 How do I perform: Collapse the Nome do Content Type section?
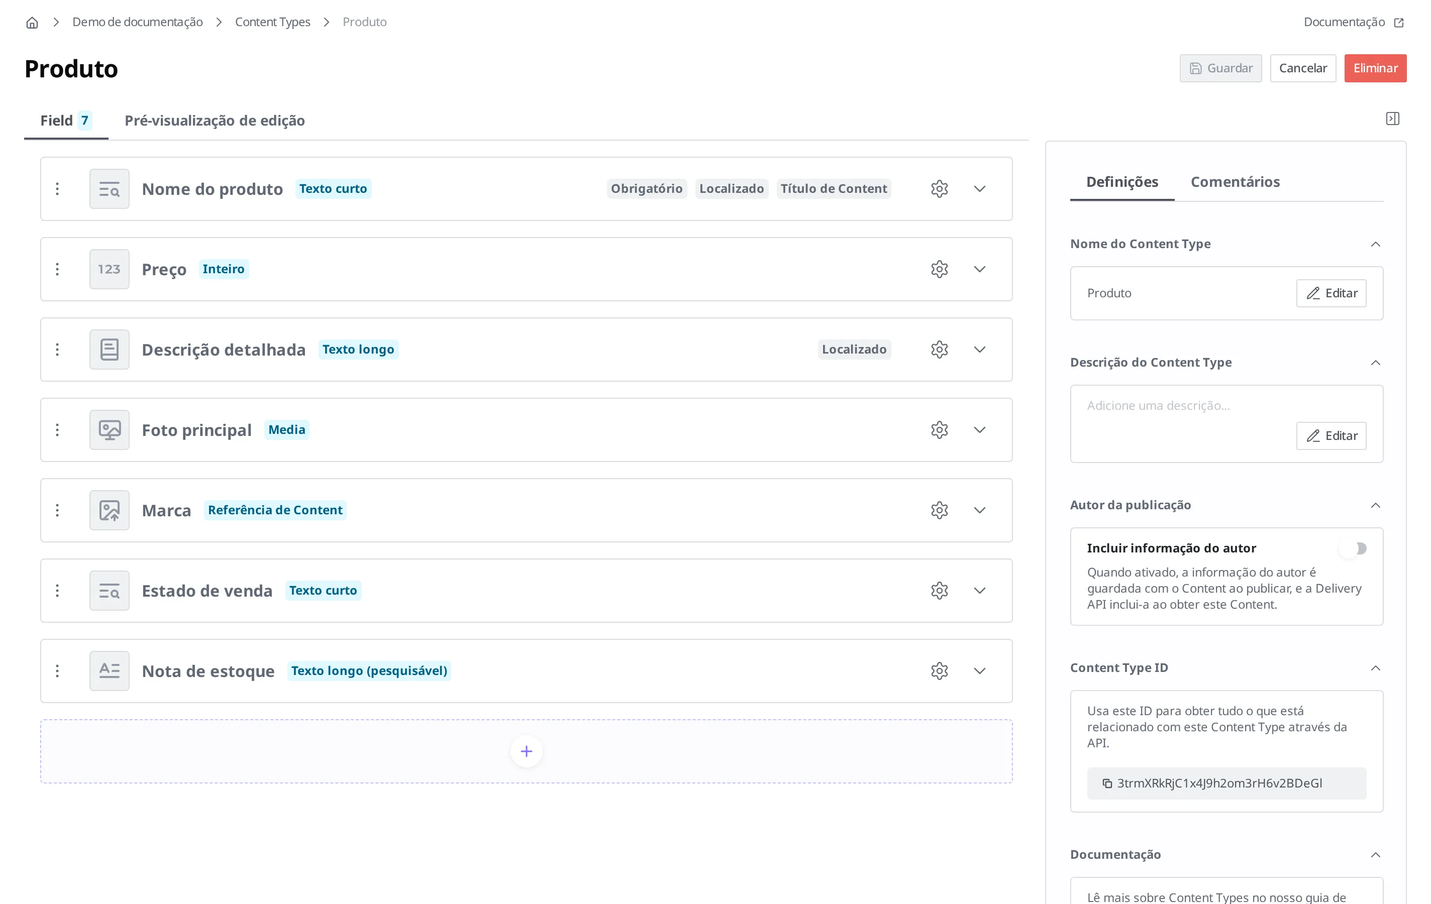(1375, 244)
